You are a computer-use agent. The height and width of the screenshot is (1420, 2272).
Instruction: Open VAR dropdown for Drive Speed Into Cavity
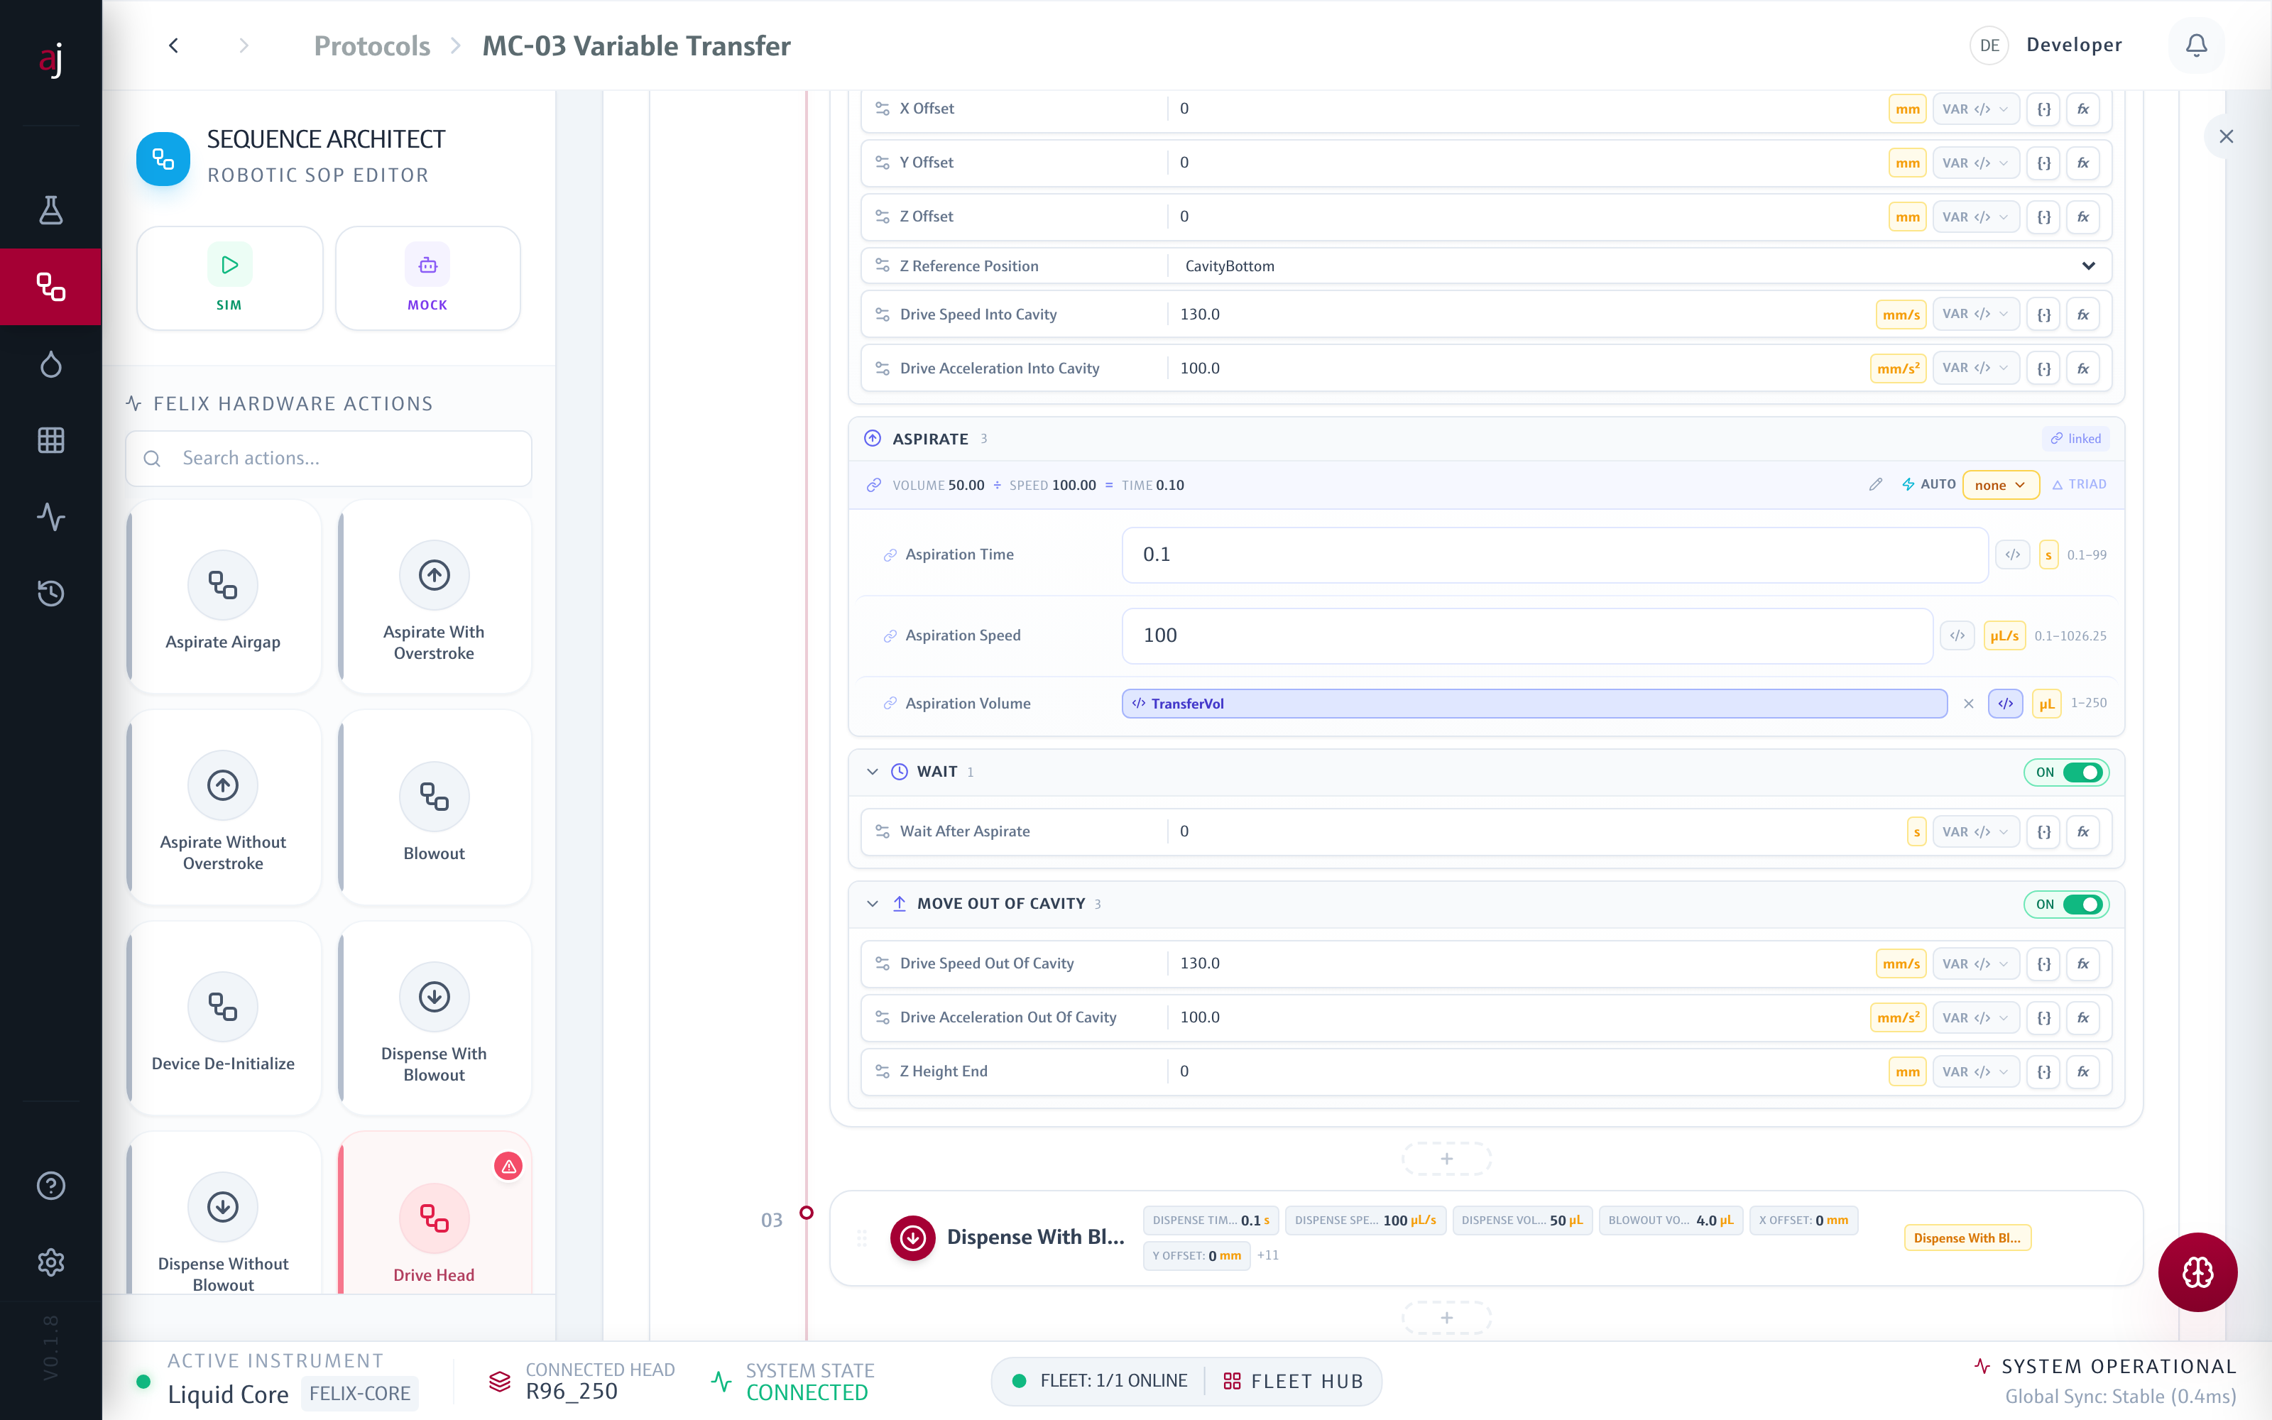click(1975, 315)
